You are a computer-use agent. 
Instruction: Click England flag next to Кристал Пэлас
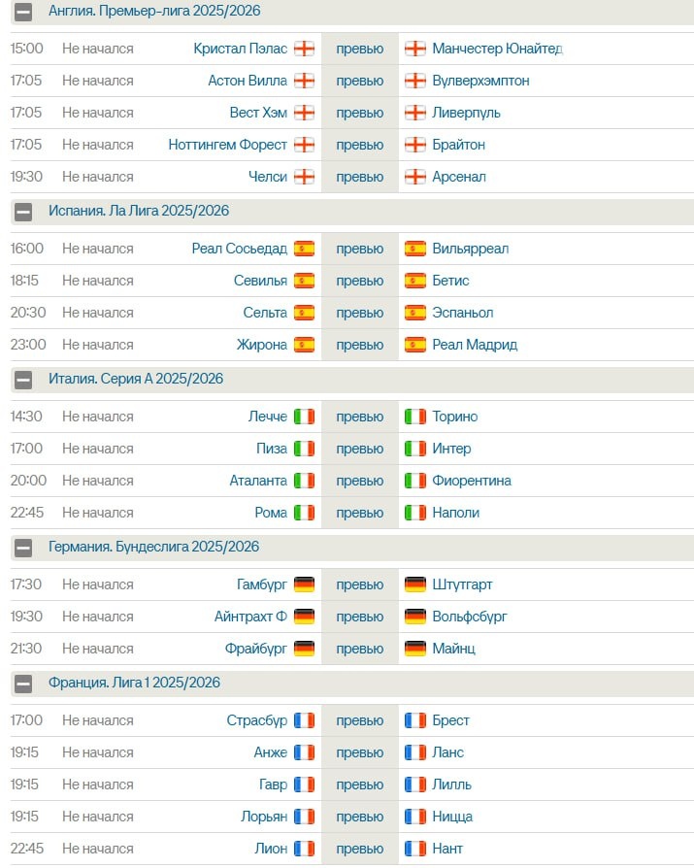305,49
